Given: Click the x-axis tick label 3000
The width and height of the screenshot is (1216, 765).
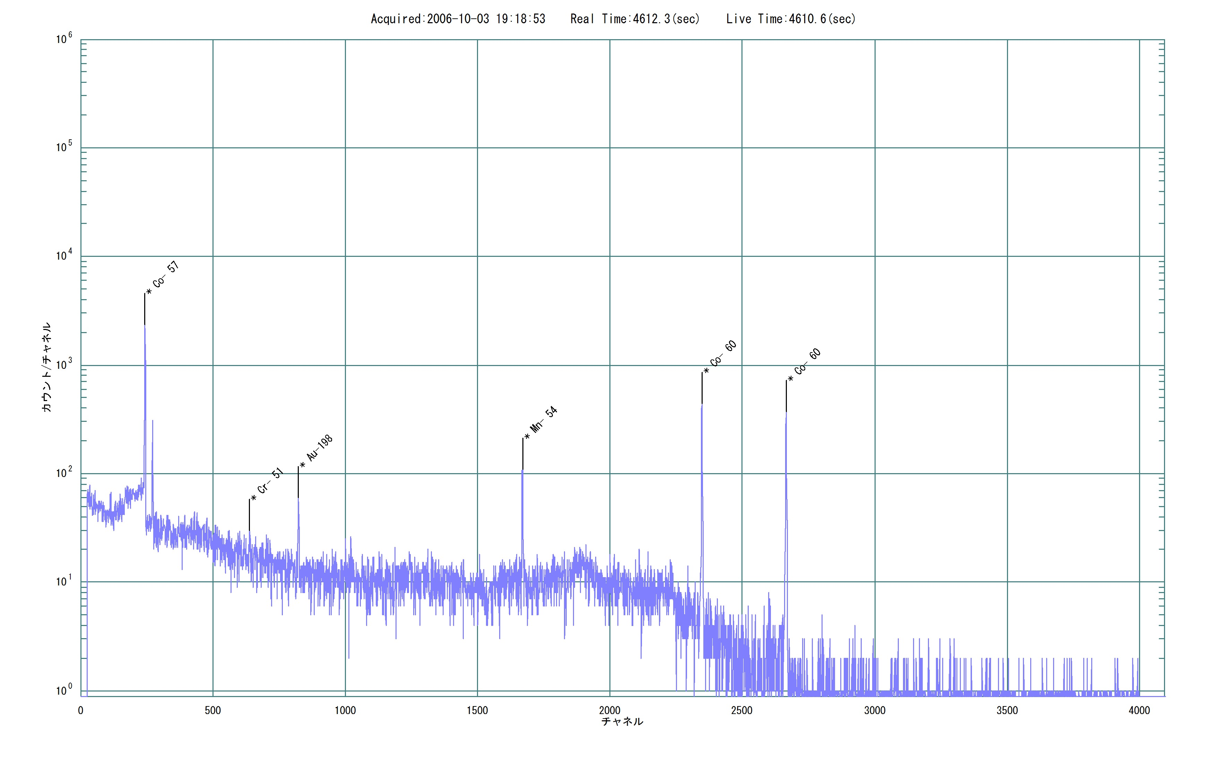Looking at the screenshot, I should (875, 711).
